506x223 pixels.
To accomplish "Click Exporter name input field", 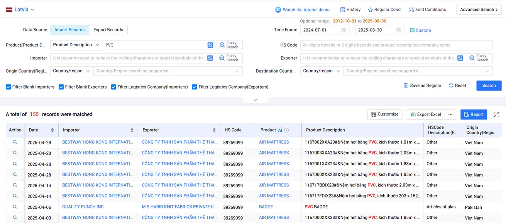I will click(x=378, y=58).
